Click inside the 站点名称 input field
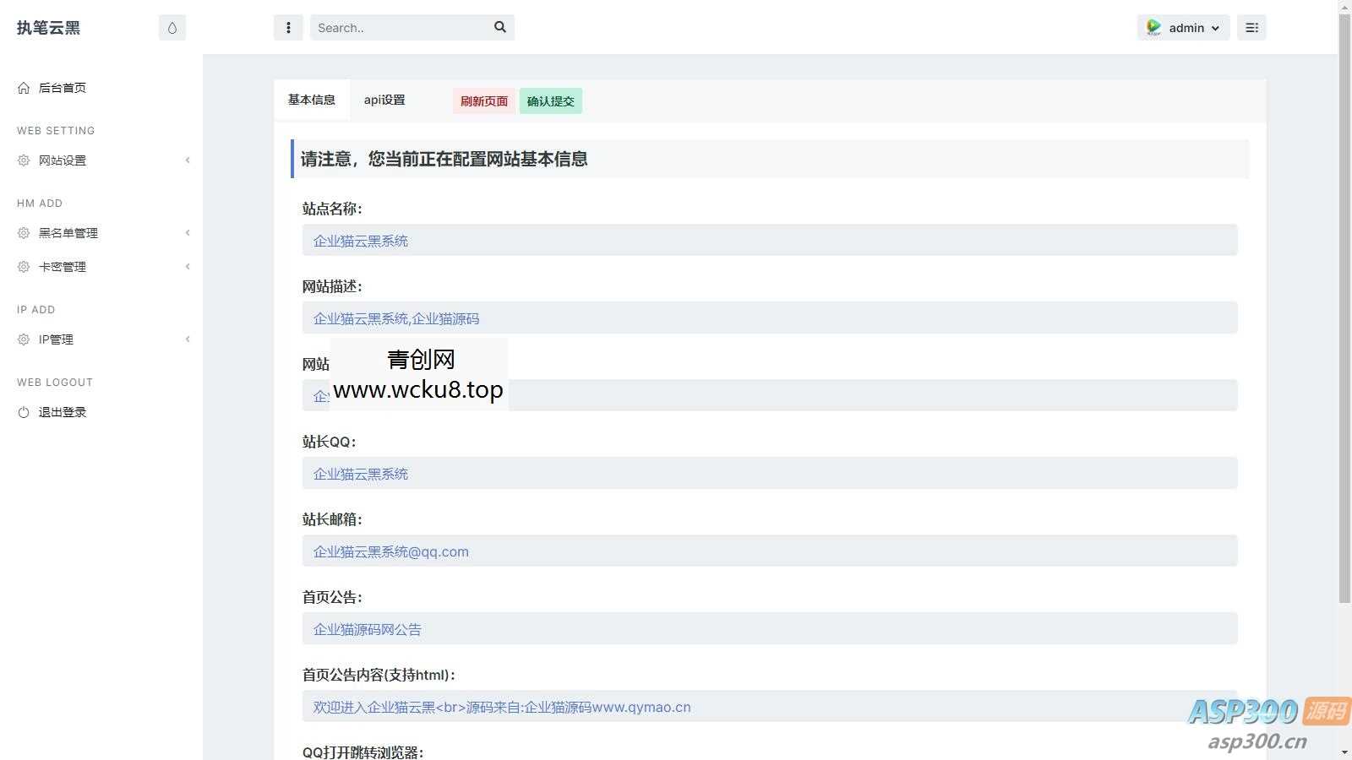The height and width of the screenshot is (760, 1352). (769, 240)
